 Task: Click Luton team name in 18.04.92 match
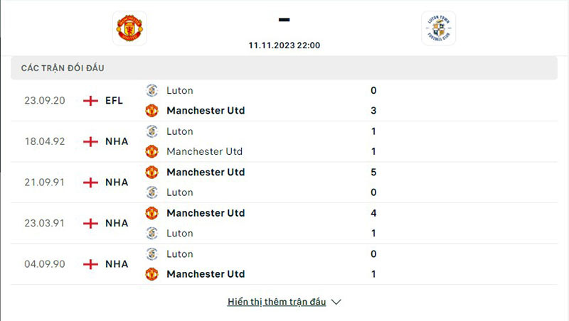coord(179,131)
